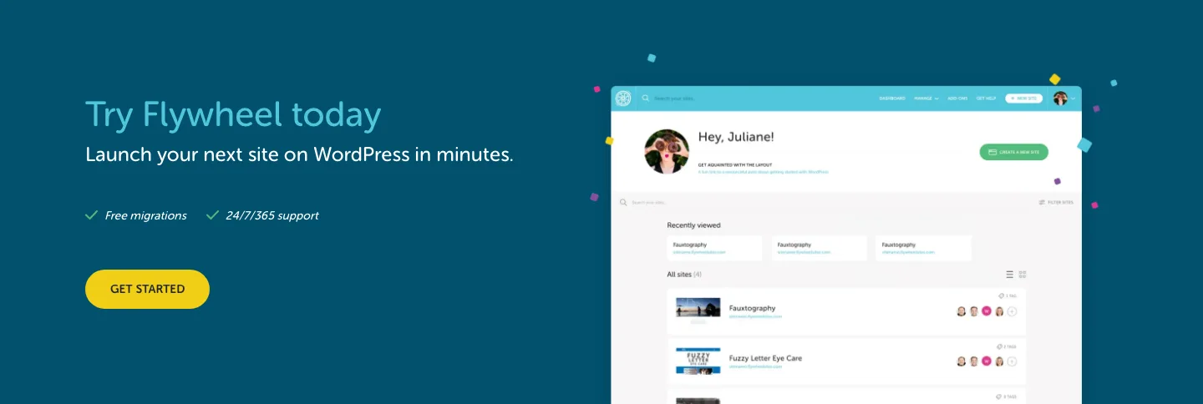Click the search icon in the gray sites bar
The image size is (1203, 404).
623,202
